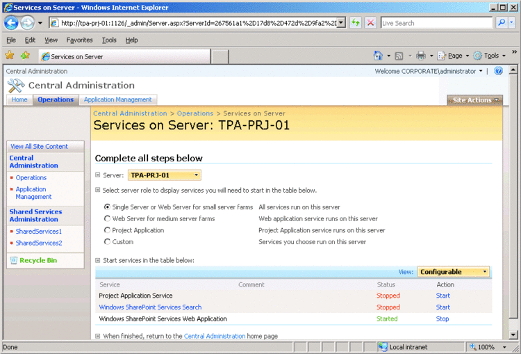The image size is (521, 354).
Task: Click the Add to Favorites icon
Action: click(x=25, y=55)
